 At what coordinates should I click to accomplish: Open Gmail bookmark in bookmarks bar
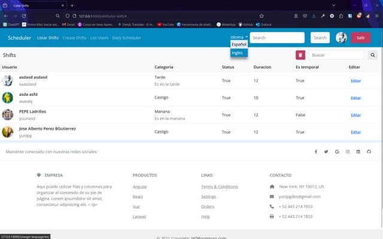pyautogui.click(x=69, y=25)
